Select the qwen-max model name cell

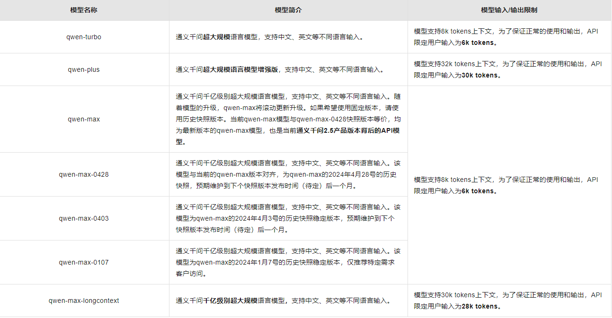(x=84, y=119)
